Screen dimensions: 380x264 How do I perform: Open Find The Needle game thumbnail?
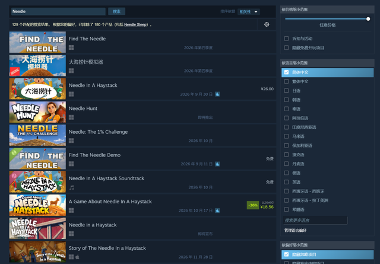[37, 42]
